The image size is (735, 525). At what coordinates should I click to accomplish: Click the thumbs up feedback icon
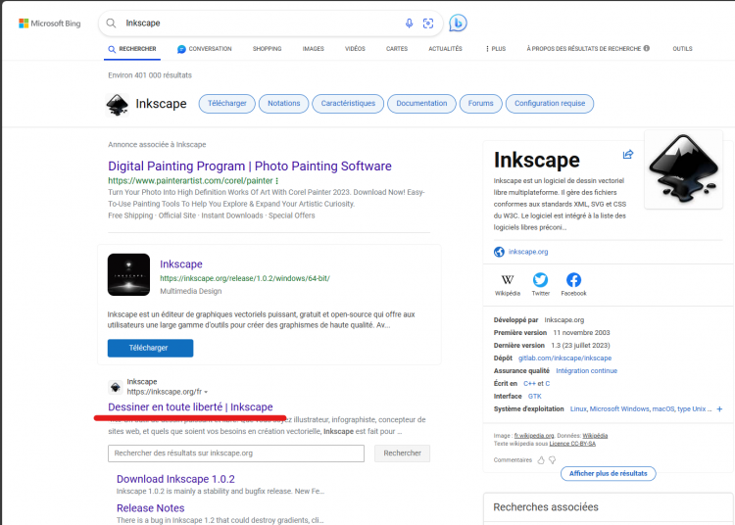point(540,459)
